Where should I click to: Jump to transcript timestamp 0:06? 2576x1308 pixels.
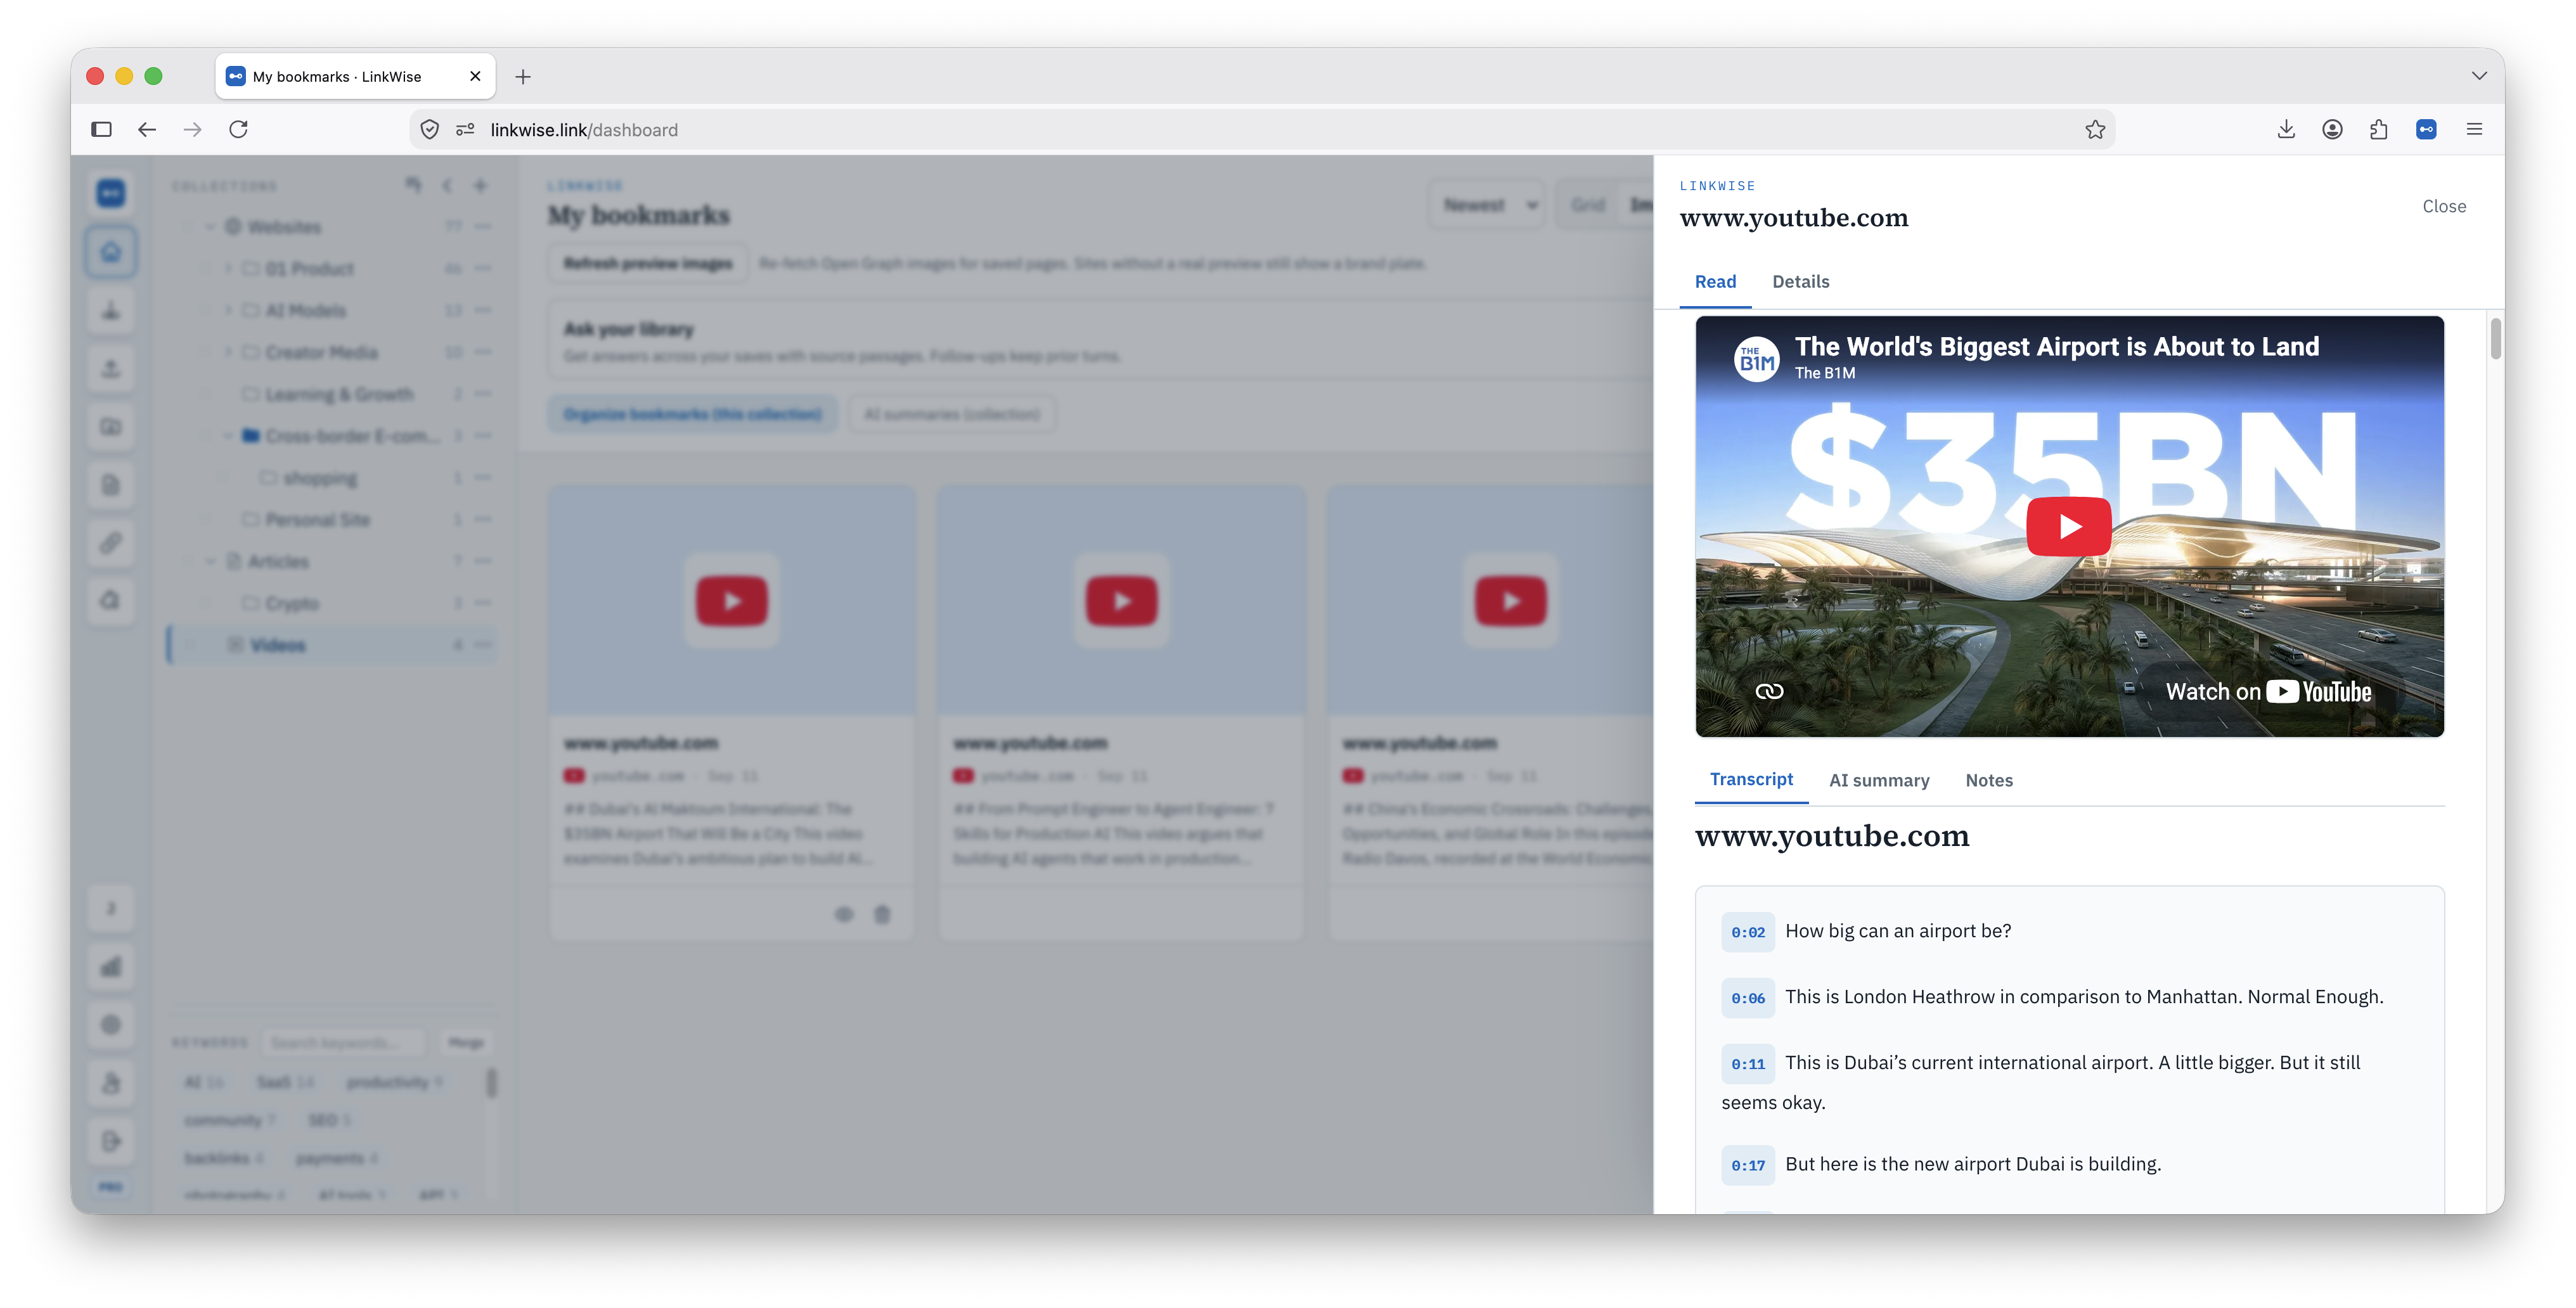point(1747,998)
